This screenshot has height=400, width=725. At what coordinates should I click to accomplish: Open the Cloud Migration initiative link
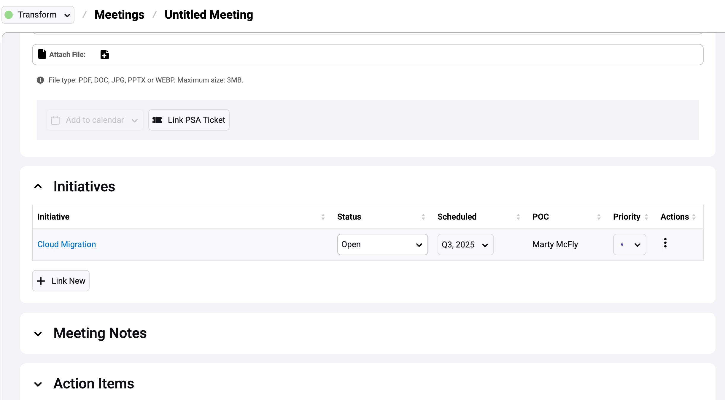pyautogui.click(x=67, y=244)
